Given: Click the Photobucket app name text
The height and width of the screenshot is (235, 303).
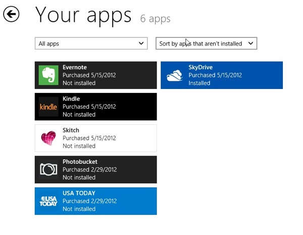Looking at the screenshot, I should pyautogui.click(x=80, y=162).
